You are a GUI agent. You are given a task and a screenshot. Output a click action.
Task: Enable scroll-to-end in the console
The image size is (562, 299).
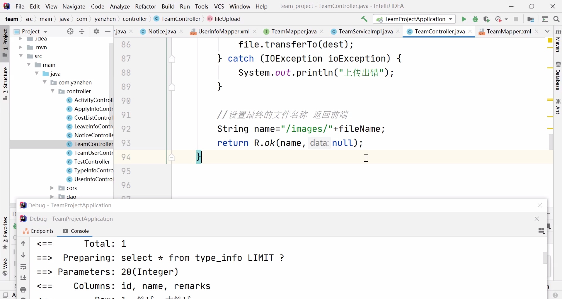click(23, 278)
